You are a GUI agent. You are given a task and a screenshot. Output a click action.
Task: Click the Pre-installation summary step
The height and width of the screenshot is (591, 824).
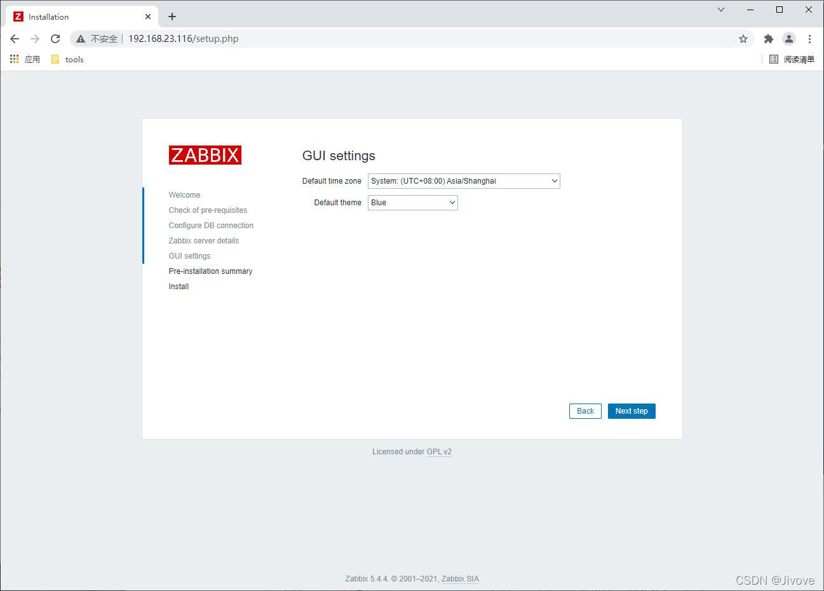point(210,271)
